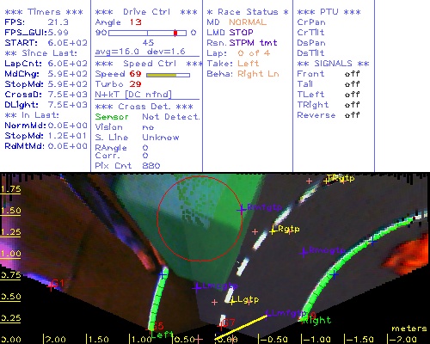Toggle the Front signal off indicator
Viewport: 430px width, 344px height.
(353, 74)
